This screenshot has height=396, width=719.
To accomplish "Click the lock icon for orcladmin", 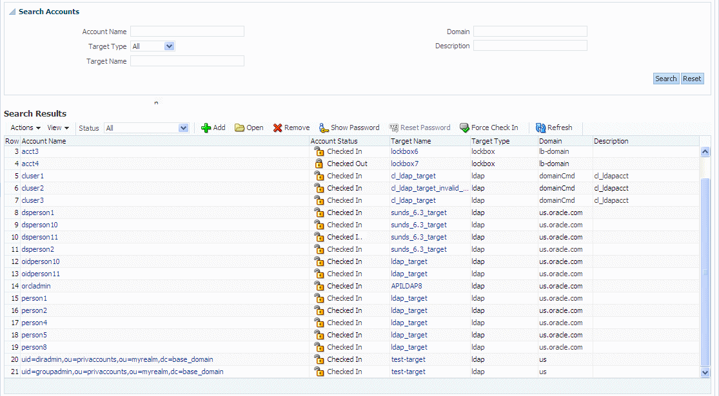I will [x=319, y=286].
